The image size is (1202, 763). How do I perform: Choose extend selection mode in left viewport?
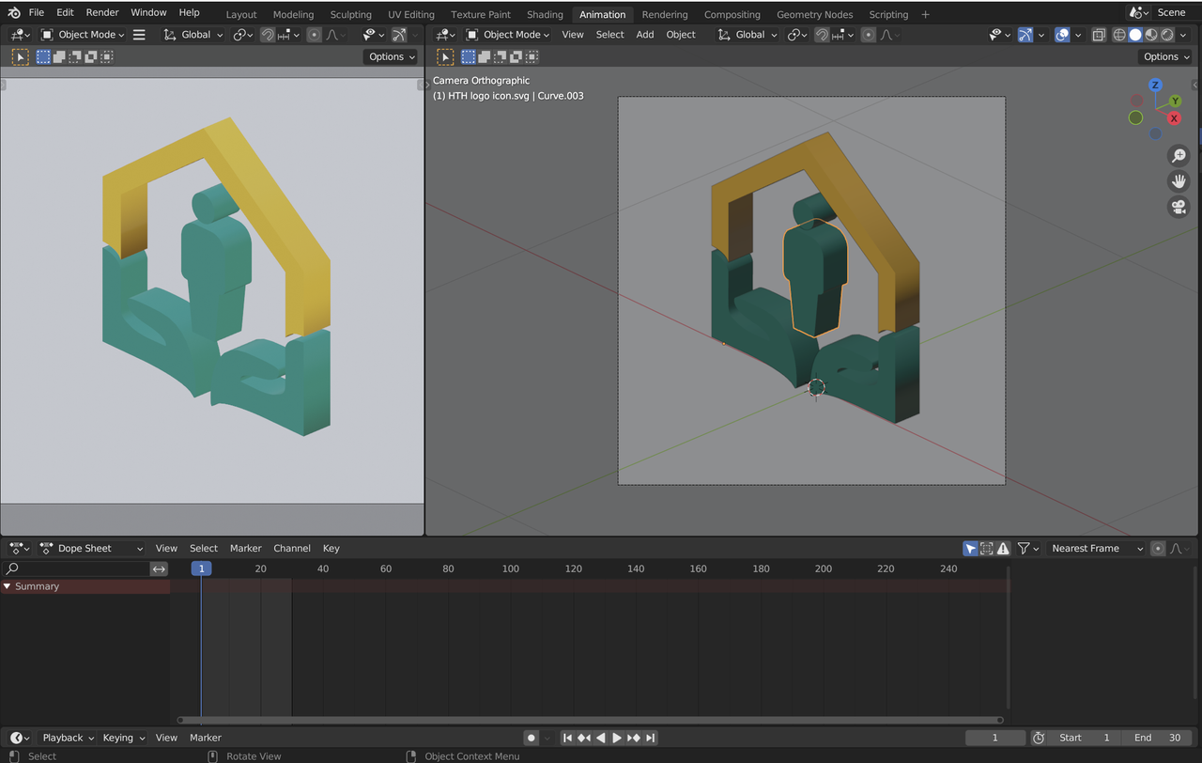[x=59, y=56]
